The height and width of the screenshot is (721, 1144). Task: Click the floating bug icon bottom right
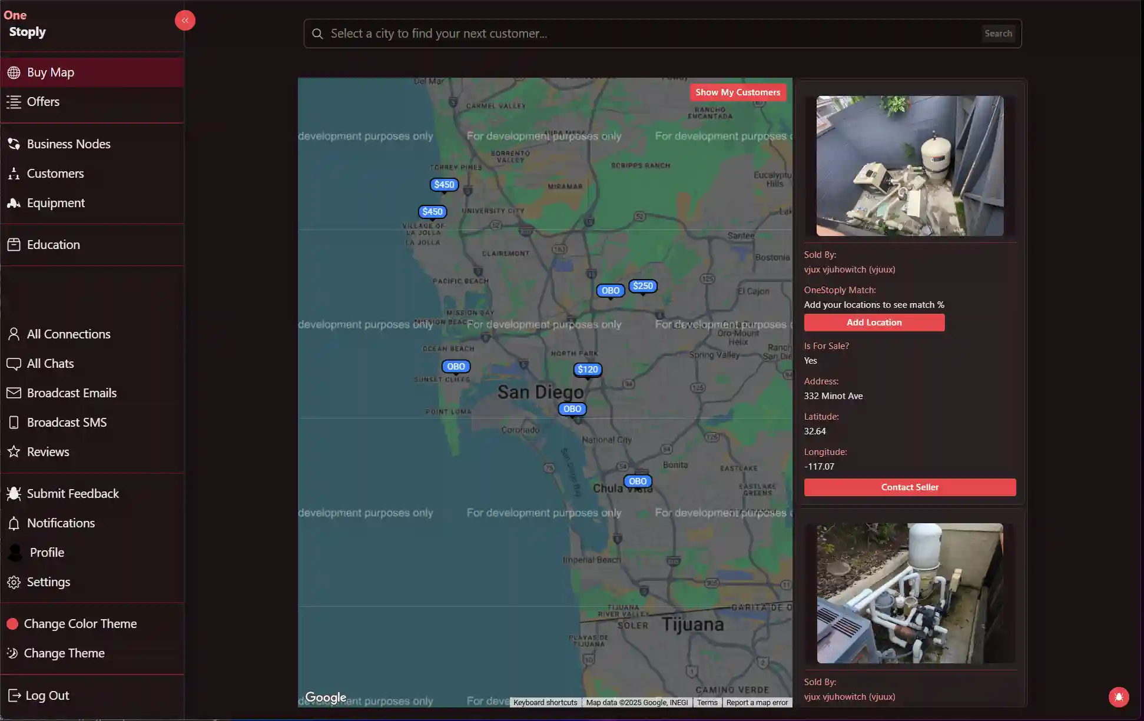[1118, 697]
